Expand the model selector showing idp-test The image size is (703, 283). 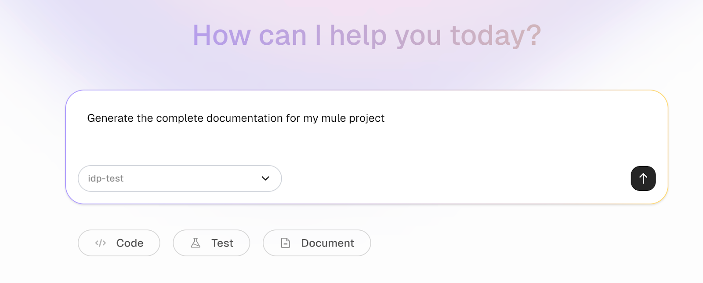click(180, 178)
